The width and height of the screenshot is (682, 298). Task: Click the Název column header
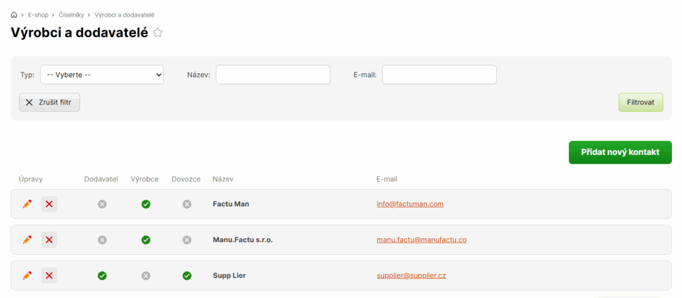pos(222,179)
